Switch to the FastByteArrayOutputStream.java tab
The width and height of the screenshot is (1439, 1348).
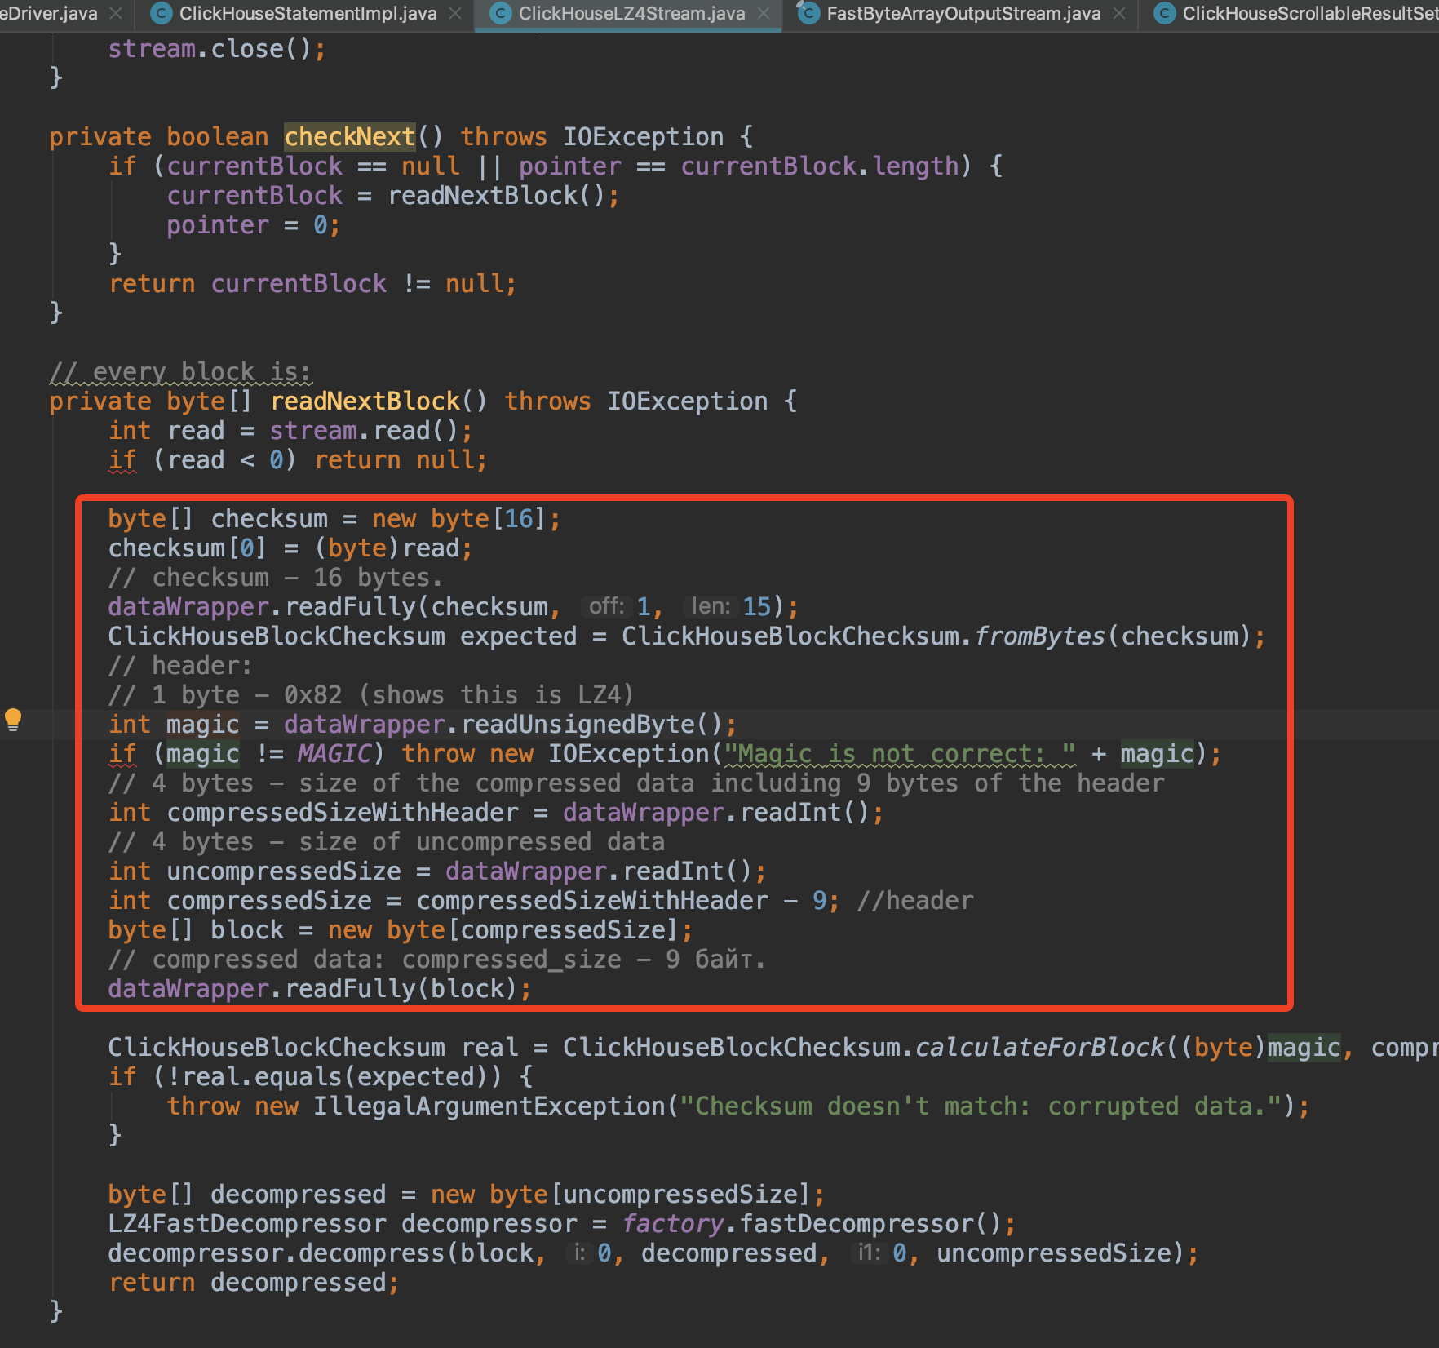click(963, 13)
